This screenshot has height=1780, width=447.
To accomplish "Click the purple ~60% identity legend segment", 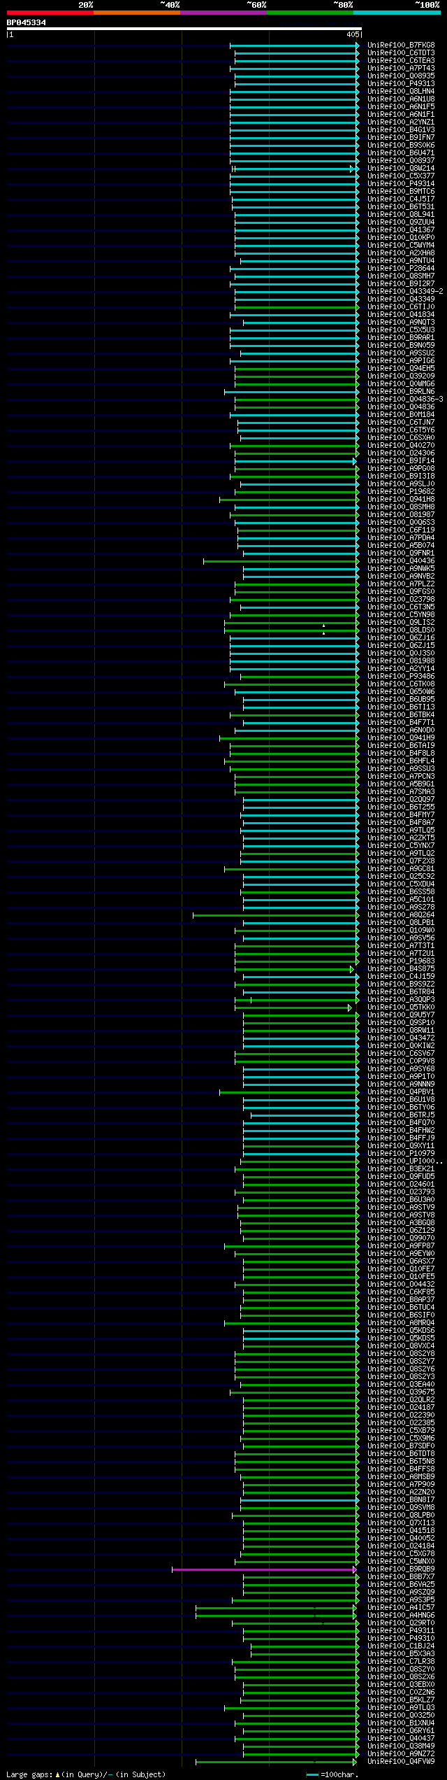I will tap(223, 13).
